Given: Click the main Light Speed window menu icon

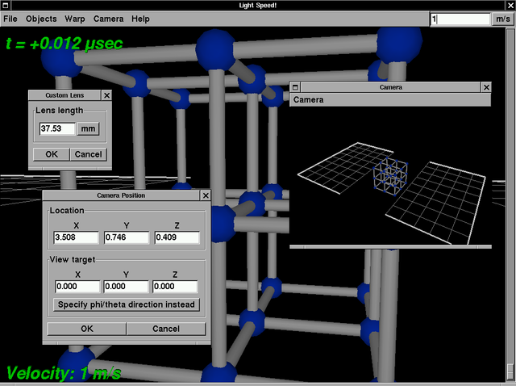Looking at the screenshot, I should [6, 6].
